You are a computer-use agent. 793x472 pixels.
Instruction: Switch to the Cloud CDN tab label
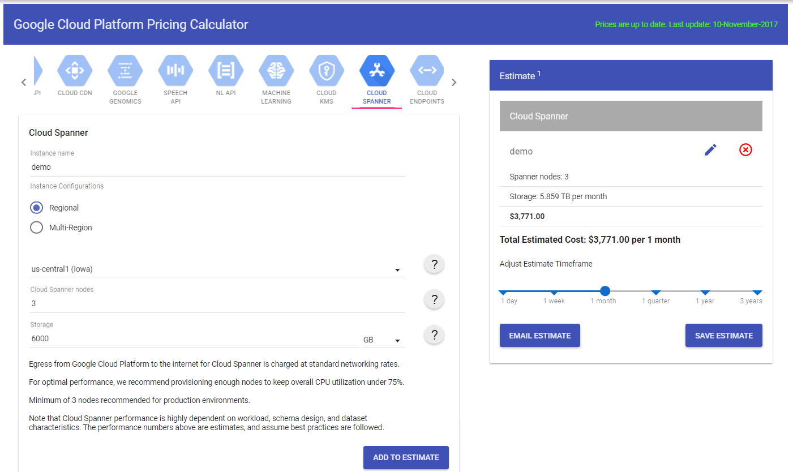coord(75,93)
